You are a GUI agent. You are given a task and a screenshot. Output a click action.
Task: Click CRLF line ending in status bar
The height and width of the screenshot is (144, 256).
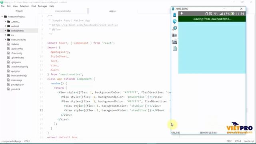[229, 141]
